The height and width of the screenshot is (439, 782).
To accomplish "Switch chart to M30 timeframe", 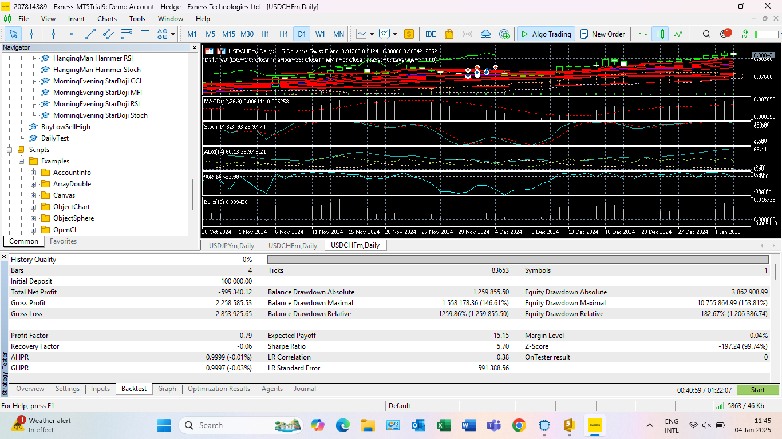I will (247, 34).
